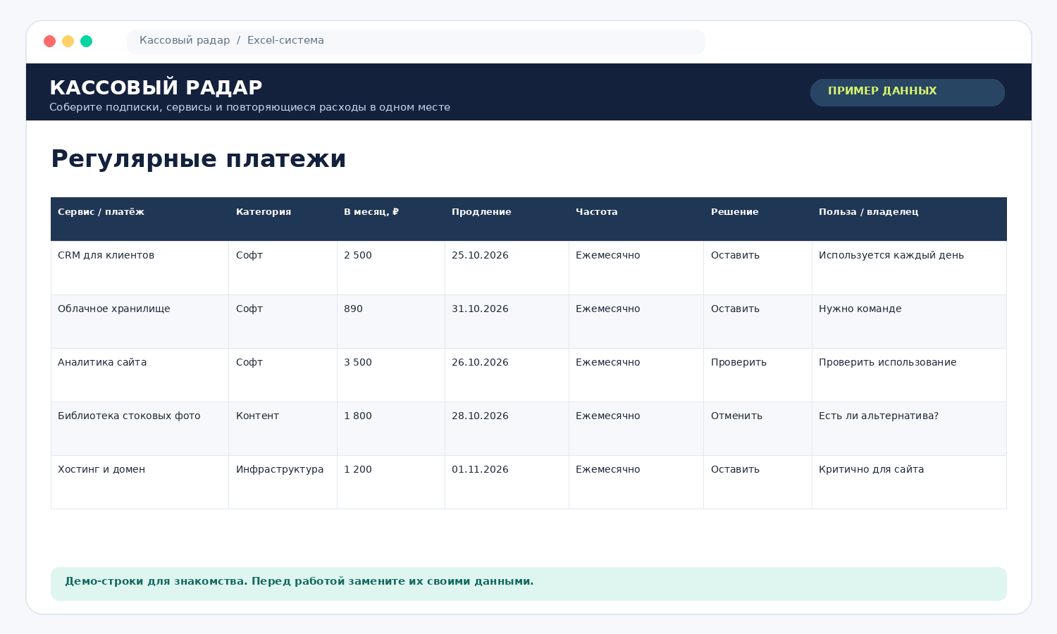
Task: Select the Частота column header
Action: [x=636, y=219]
